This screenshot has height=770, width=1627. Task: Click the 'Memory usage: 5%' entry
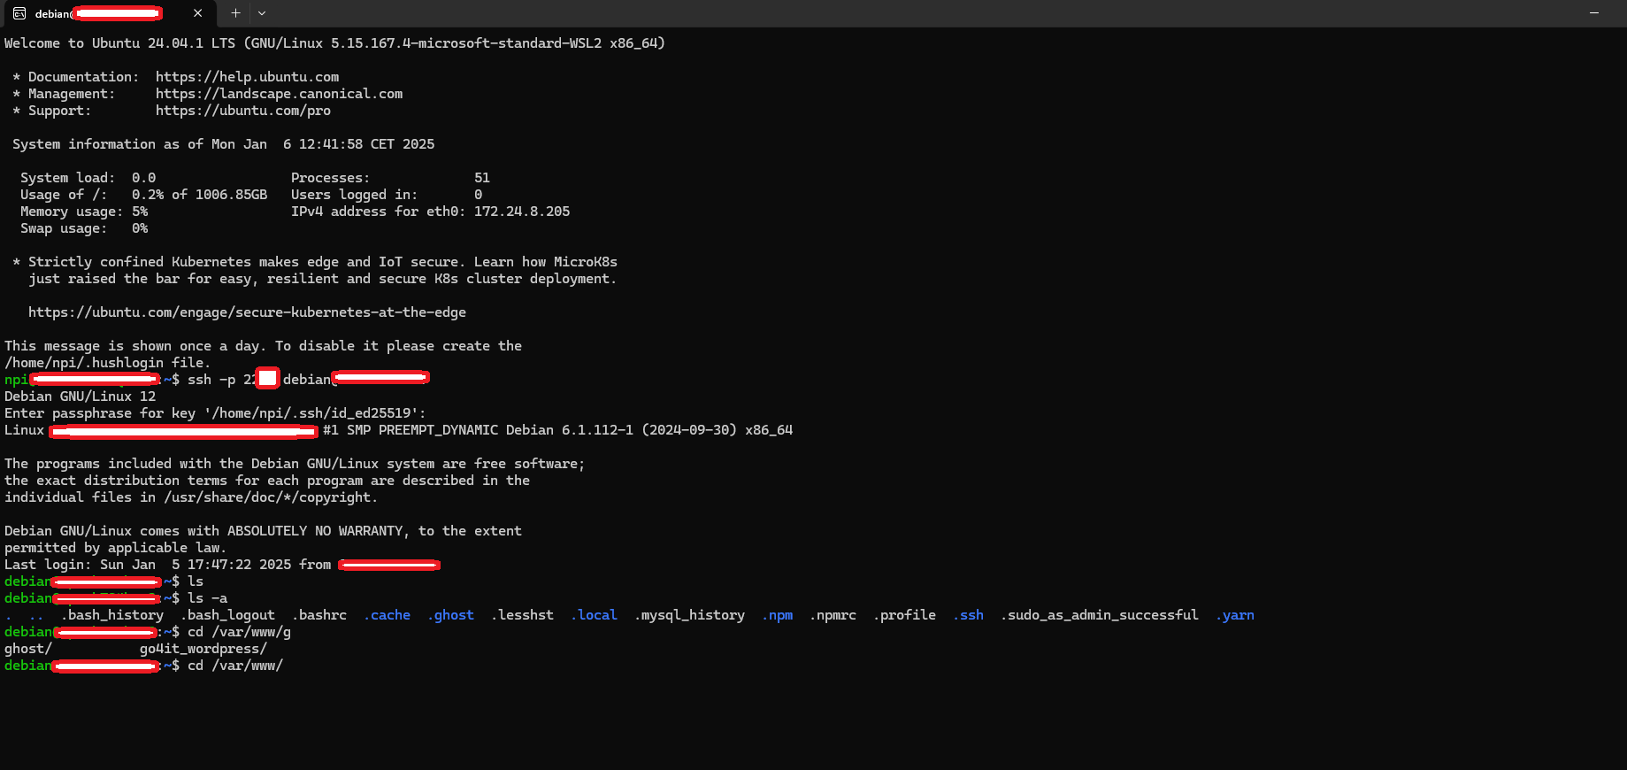click(84, 212)
